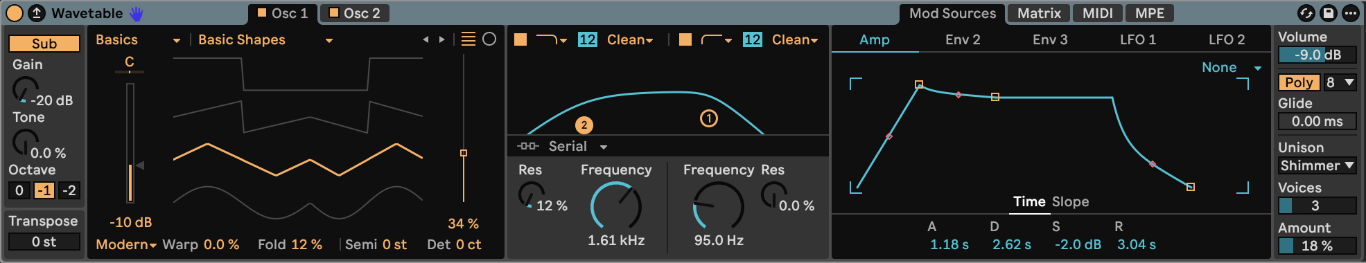Switch to linear wavetable view icon

pos(469,39)
